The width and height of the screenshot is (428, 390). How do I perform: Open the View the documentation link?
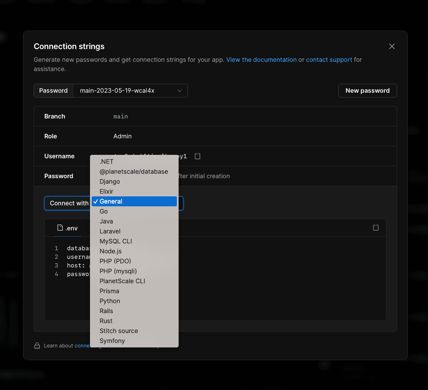[x=261, y=60]
